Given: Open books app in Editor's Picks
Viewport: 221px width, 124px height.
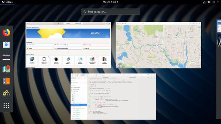Looking at the screenshot, I should (x=105, y=60).
